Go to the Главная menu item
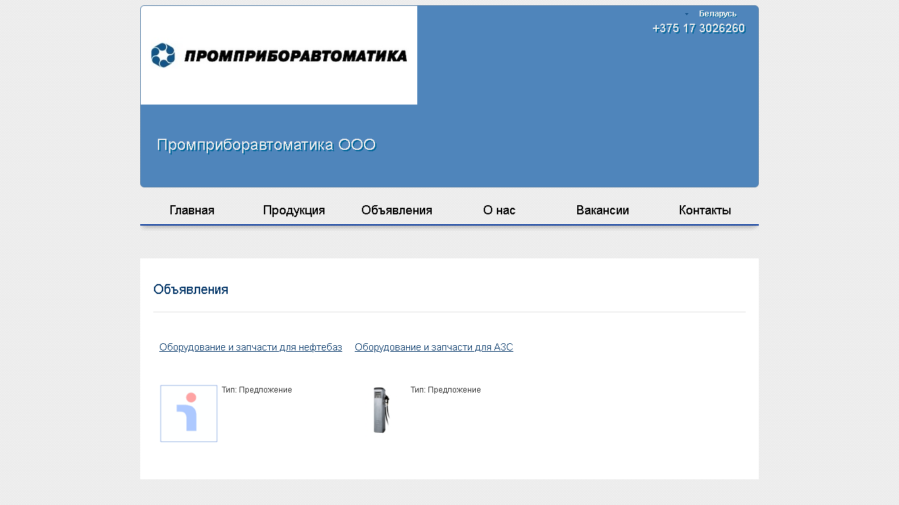The image size is (899, 505). click(192, 210)
